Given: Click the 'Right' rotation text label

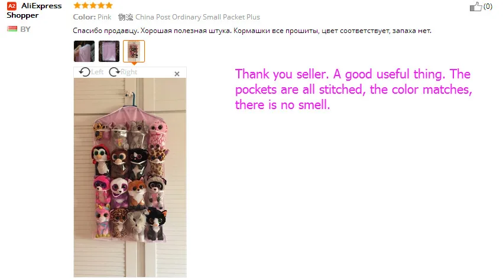Looking at the screenshot, I should [129, 72].
